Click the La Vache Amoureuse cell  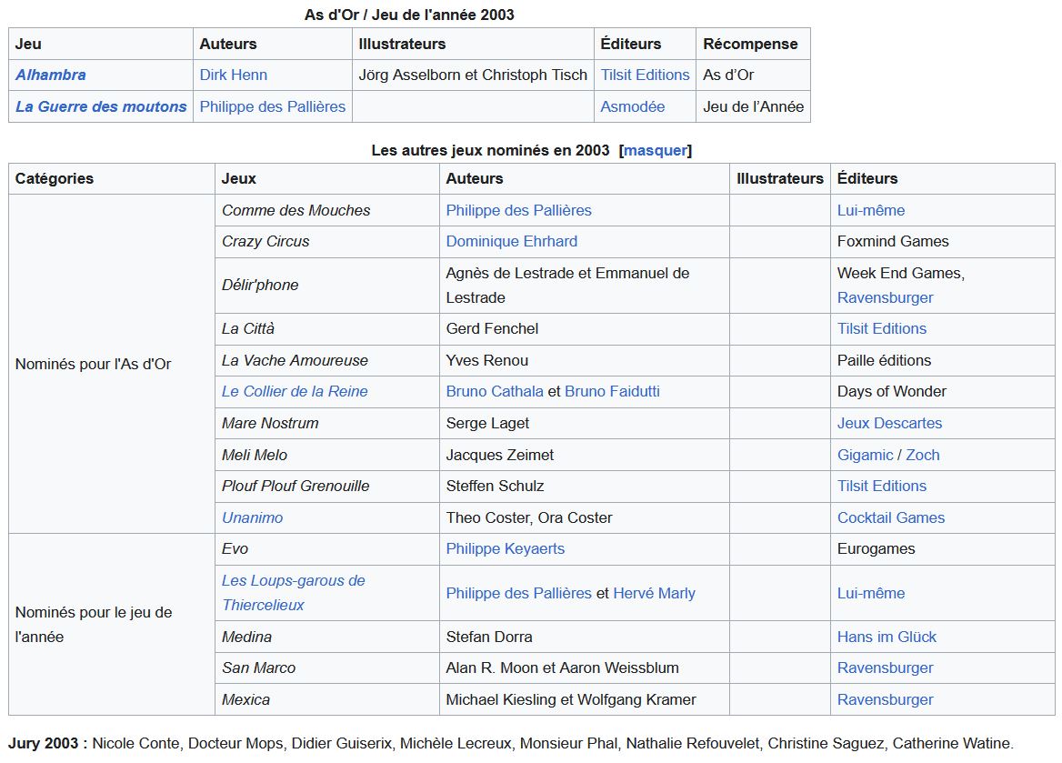click(327, 360)
